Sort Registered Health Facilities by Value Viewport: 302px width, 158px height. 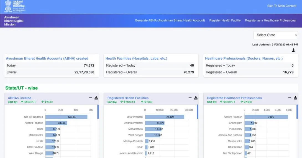tap(147, 102)
